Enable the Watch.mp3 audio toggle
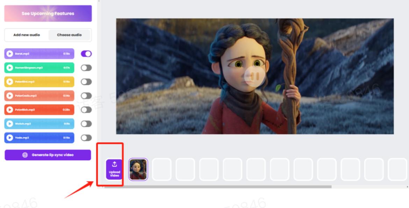This screenshot has width=409, height=208. pos(86,124)
